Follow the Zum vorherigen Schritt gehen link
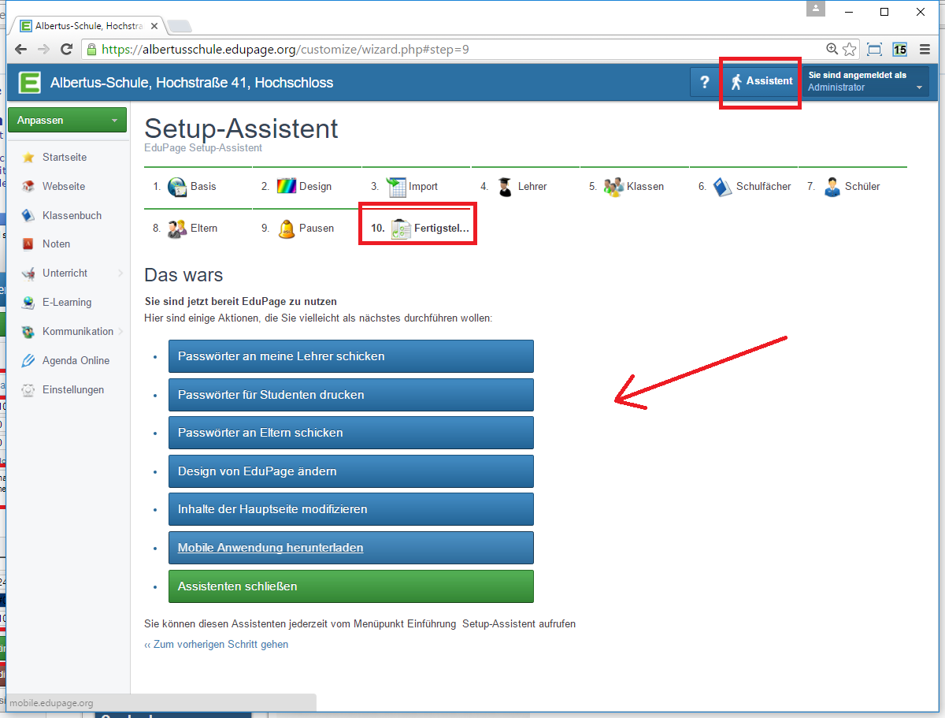The height and width of the screenshot is (718, 945). click(x=217, y=645)
